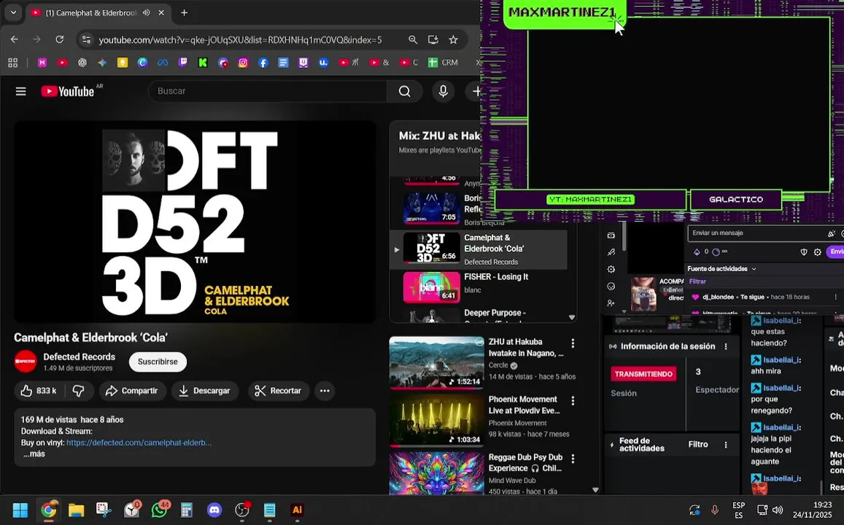844x525 pixels.
Task: Mute the Camelphat tab via the speaker icon
Action: [147, 12]
